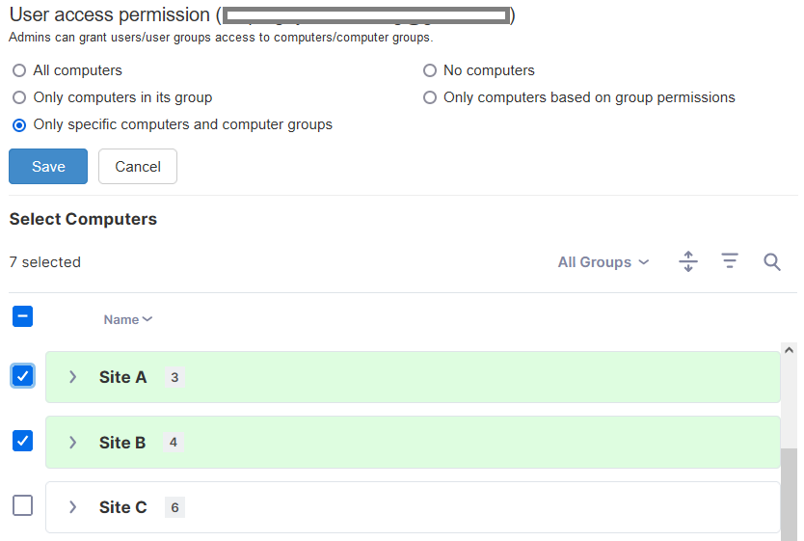
Task: Pick Only computers based on group permissions
Action: click(x=430, y=97)
